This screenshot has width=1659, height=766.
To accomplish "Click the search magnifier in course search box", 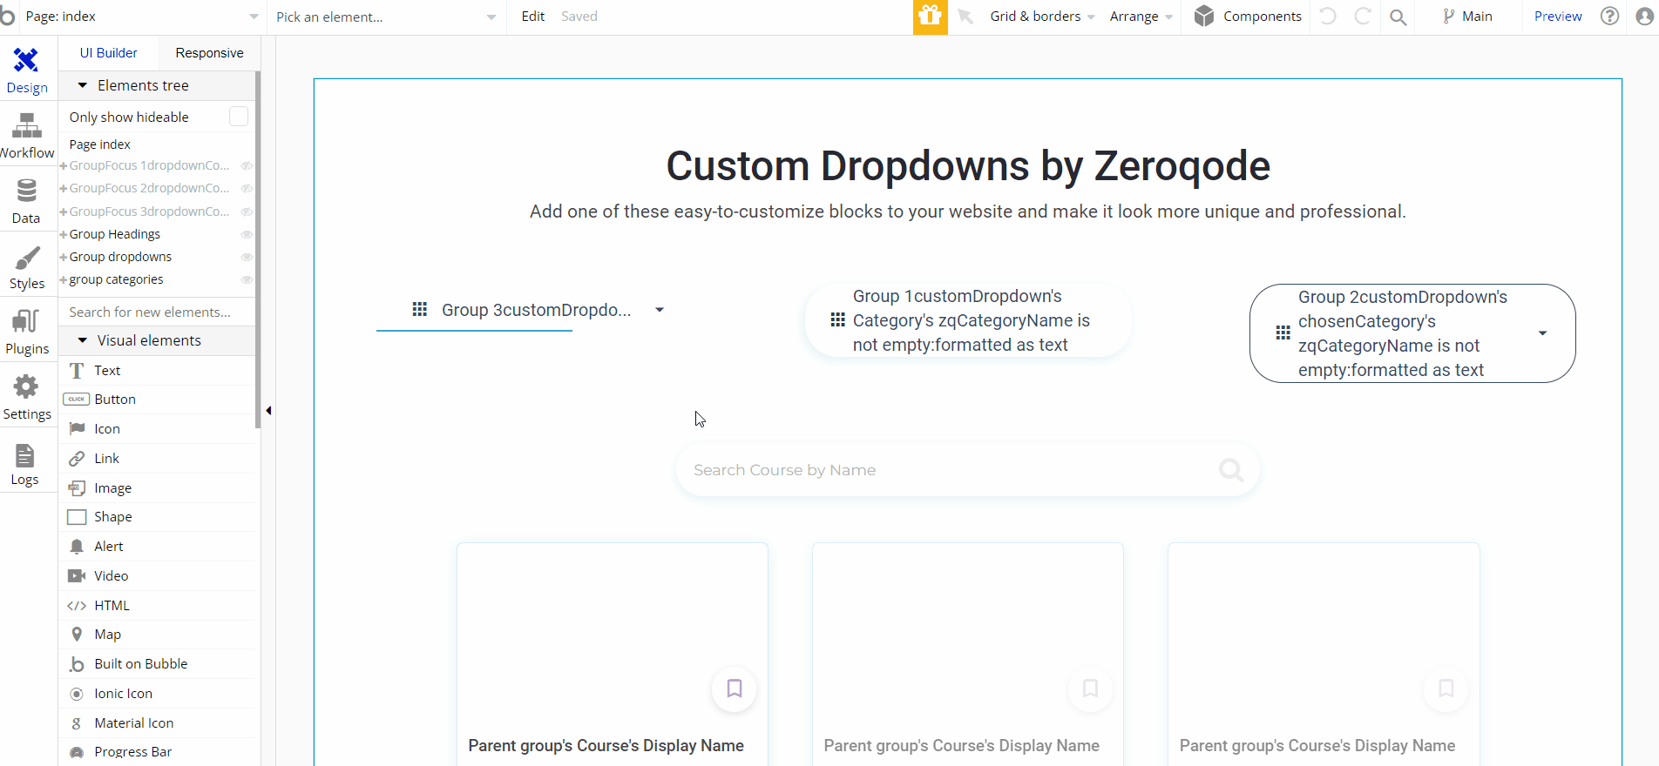I will tap(1231, 470).
